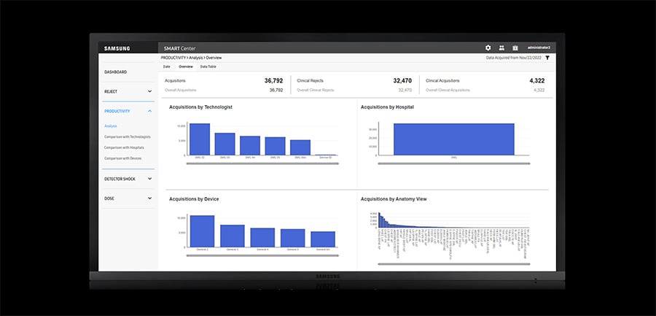Viewport: 656px width, 316px height.
Task: Click the Clinical Acquisitions value 4,322
Action: (537, 81)
